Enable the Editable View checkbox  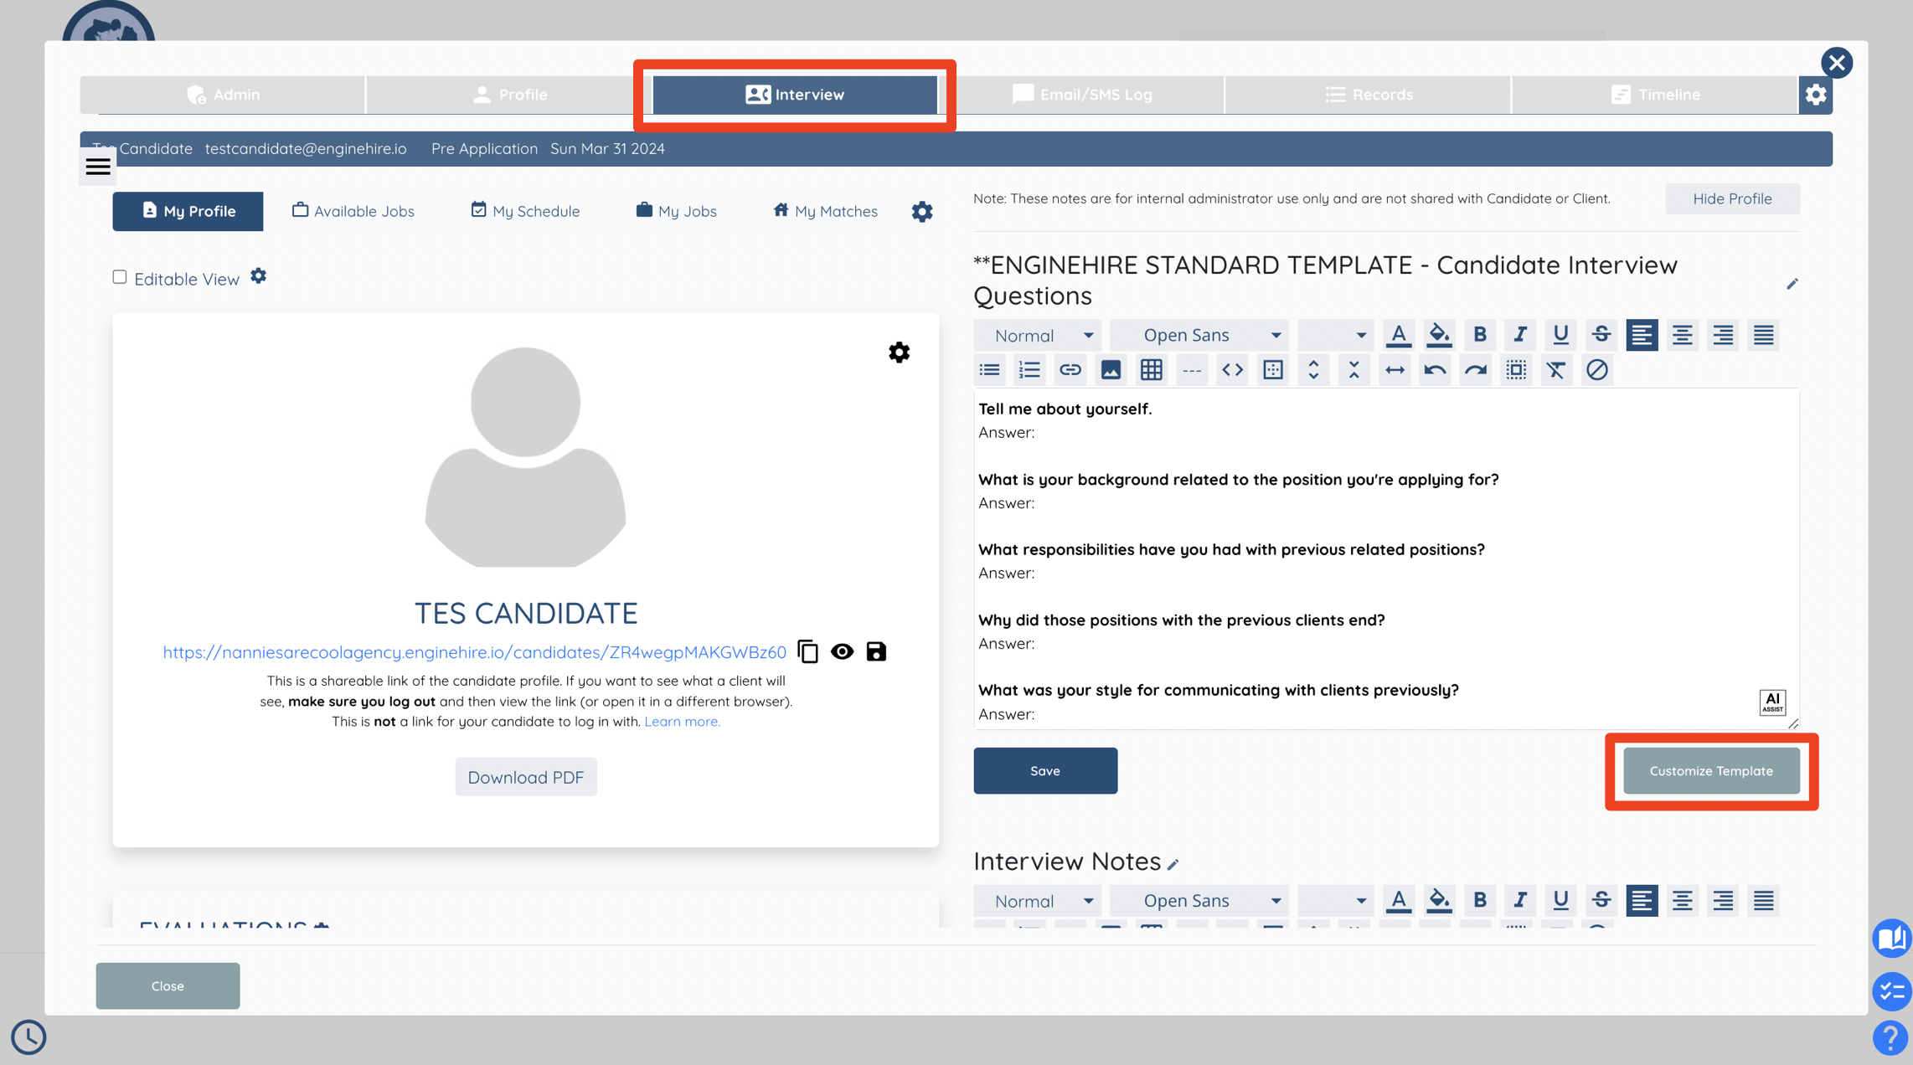[120, 277]
